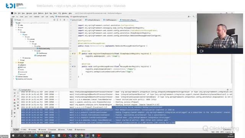Switch to the CzatApplication.java editor tab
Viewport: 245px width, 138px height.
pyautogui.click(x=93, y=20)
